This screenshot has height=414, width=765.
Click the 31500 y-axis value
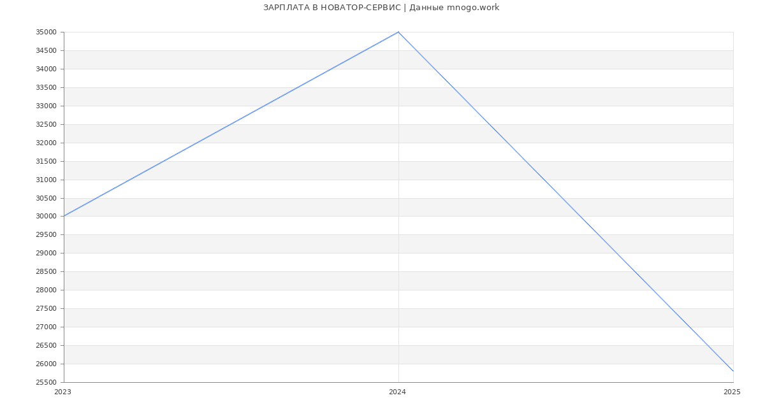coord(46,161)
